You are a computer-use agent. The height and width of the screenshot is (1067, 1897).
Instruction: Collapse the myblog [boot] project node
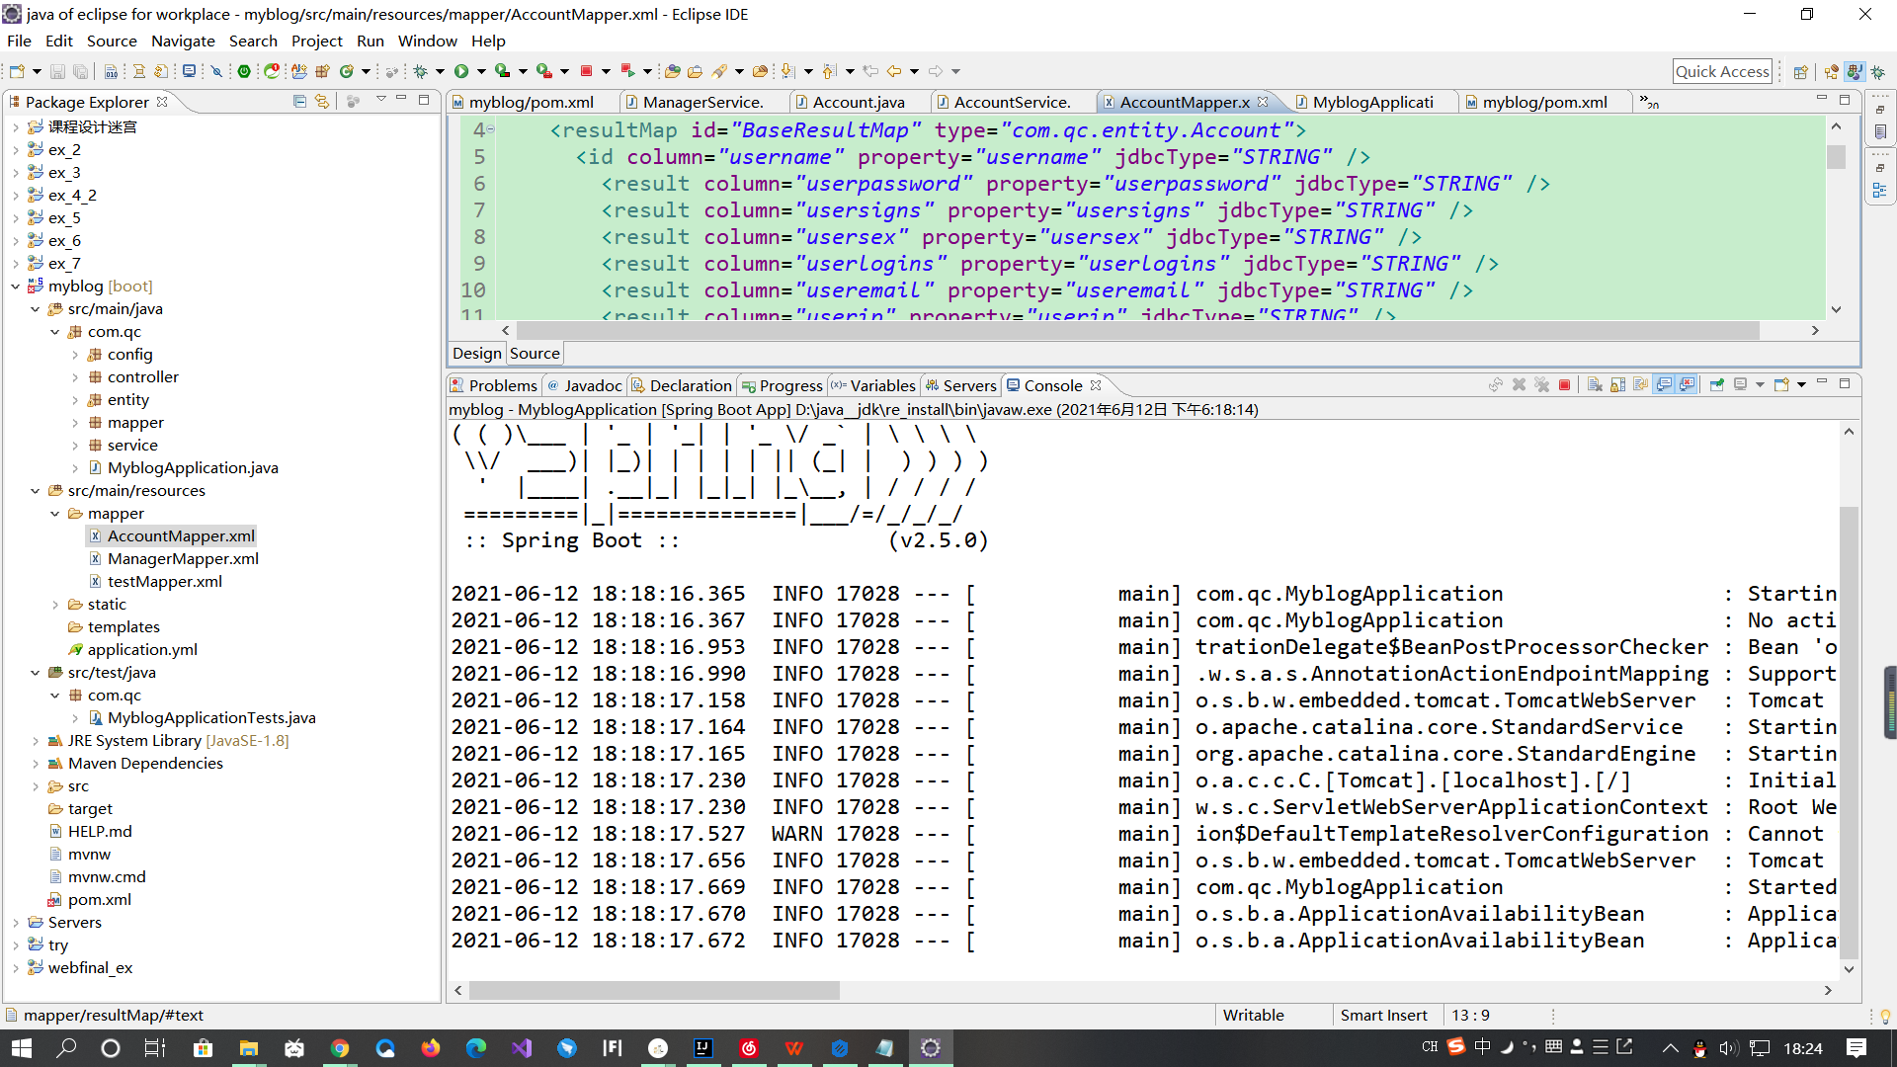click(16, 287)
